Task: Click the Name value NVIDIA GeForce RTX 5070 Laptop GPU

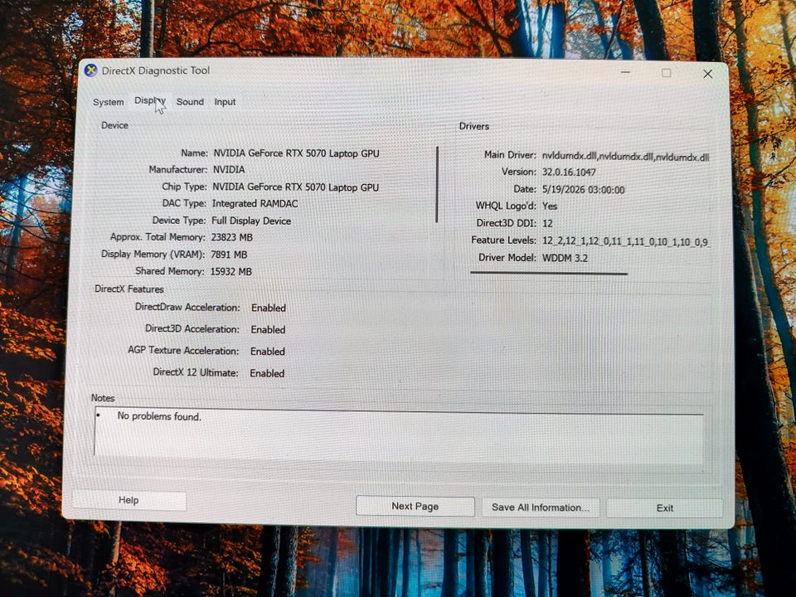Action: [x=296, y=153]
